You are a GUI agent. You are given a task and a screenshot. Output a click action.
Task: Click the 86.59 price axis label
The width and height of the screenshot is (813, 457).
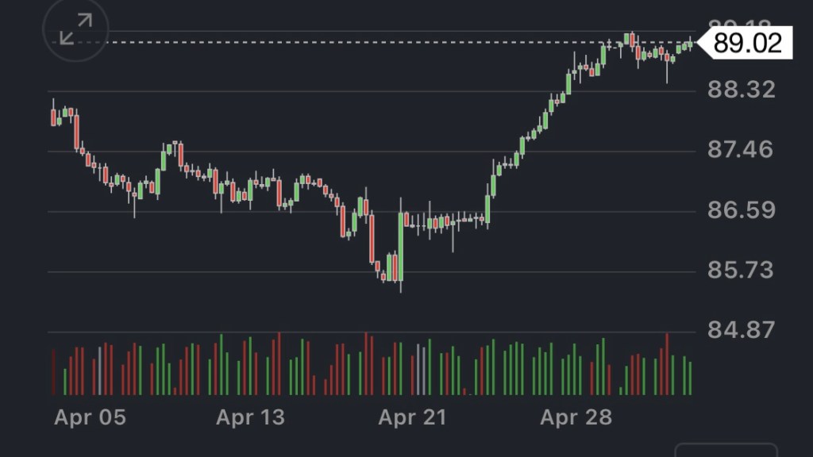click(741, 210)
